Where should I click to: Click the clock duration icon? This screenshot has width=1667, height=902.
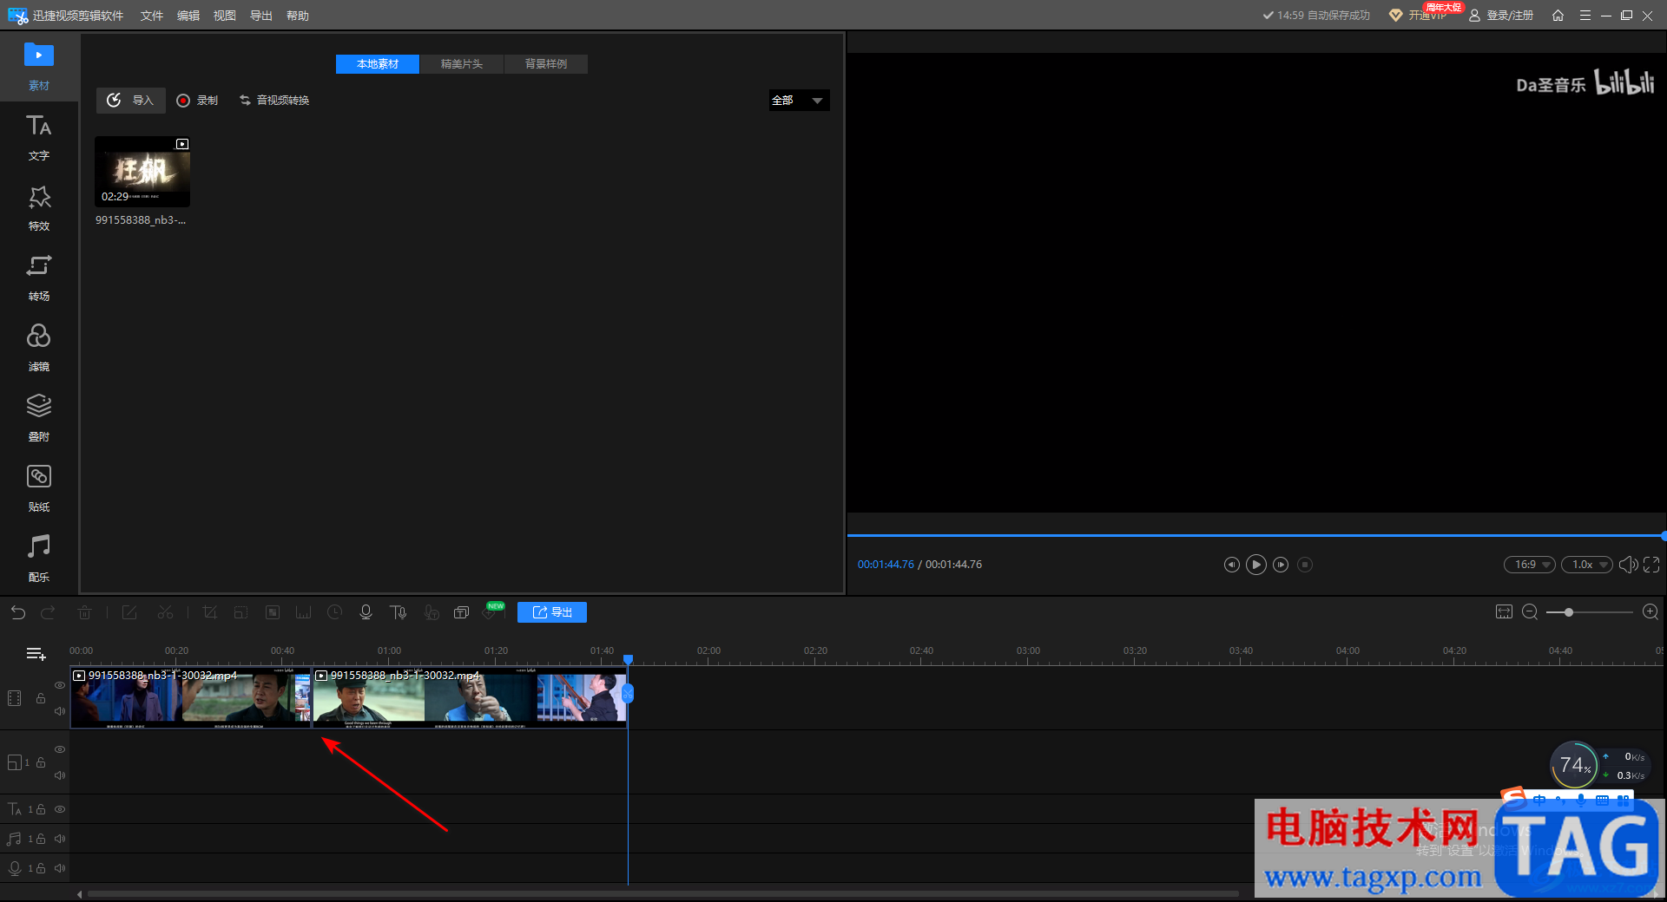point(334,612)
